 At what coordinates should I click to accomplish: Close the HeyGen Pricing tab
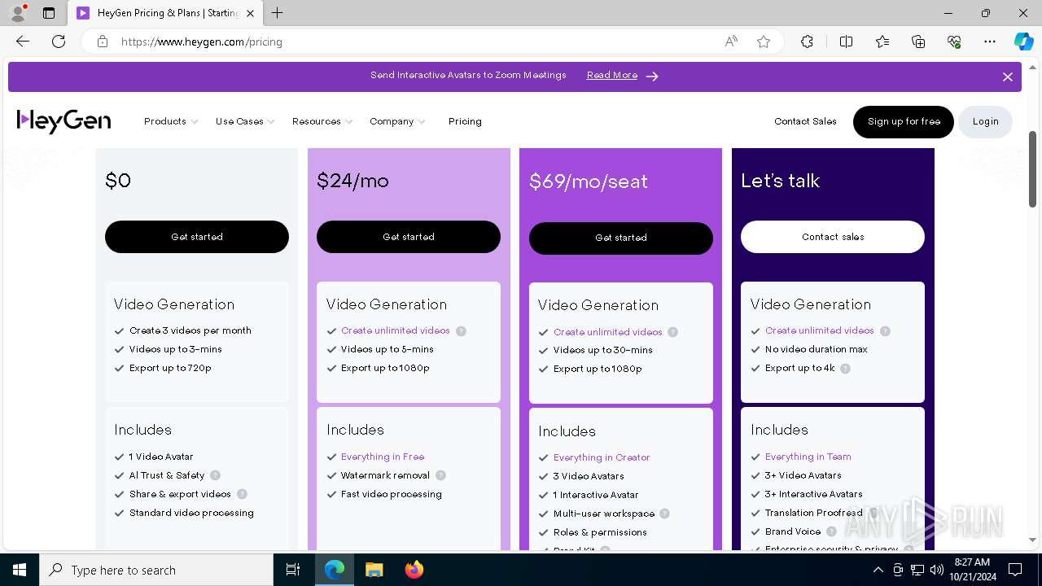point(250,13)
